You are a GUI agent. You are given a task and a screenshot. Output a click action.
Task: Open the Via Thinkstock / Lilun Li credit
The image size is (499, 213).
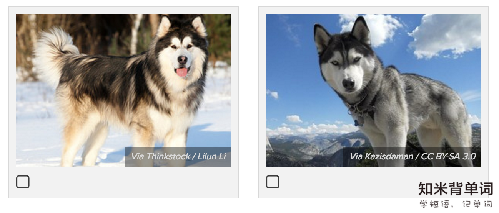point(178,156)
